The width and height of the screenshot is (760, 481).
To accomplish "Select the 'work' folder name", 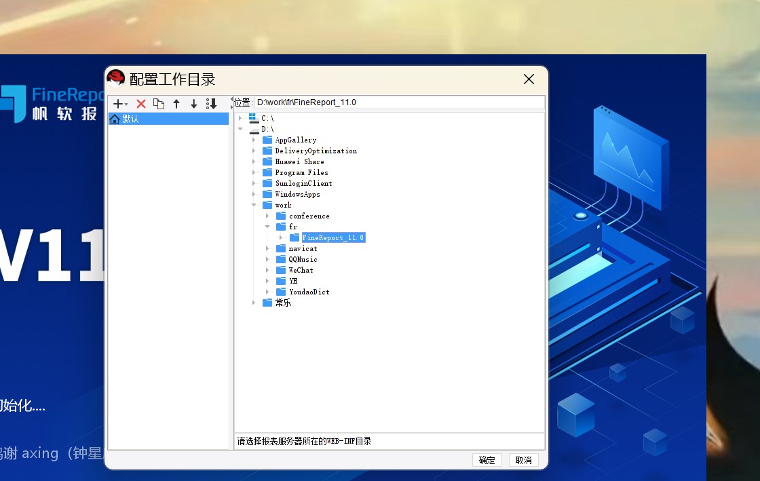I will coord(284,206).
